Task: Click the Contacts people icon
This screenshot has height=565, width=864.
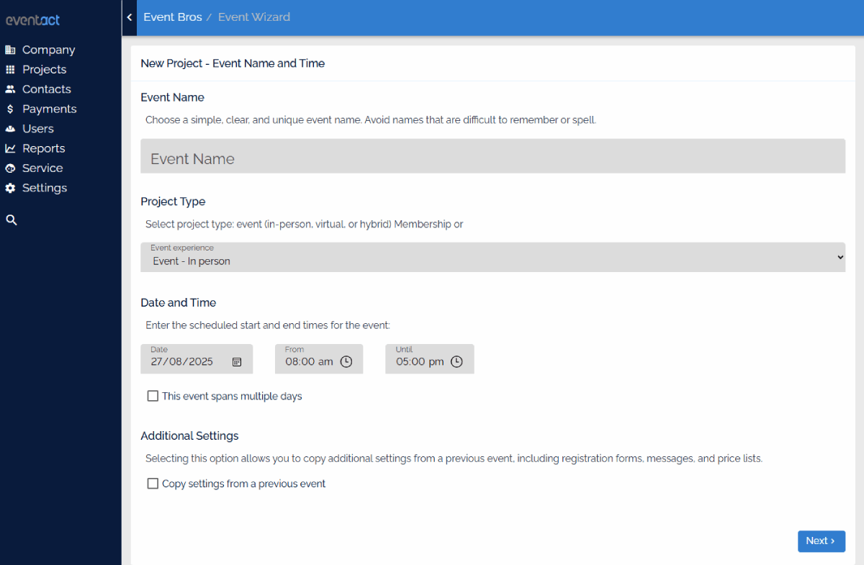Action: (10, 89)
